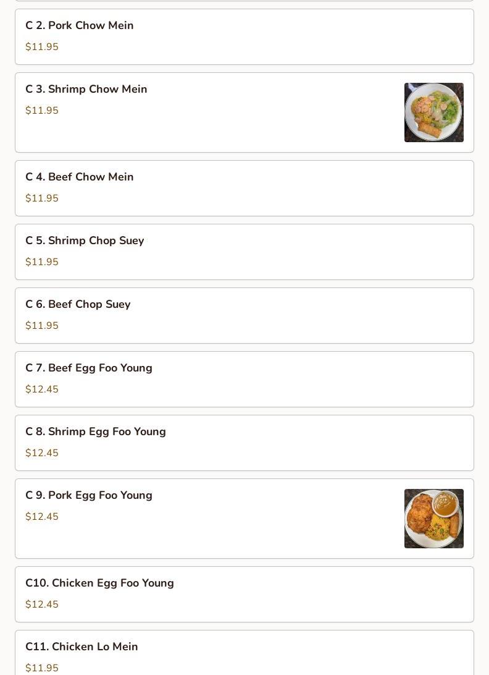489x675 pixels.
Task: Open C11. Chicken Lo Mein item
Action: (x=244, y=653)
